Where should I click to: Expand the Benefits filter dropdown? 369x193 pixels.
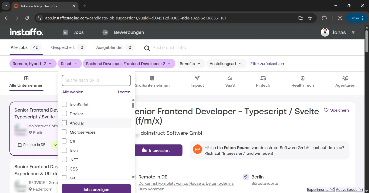click(x=190, y=64)
